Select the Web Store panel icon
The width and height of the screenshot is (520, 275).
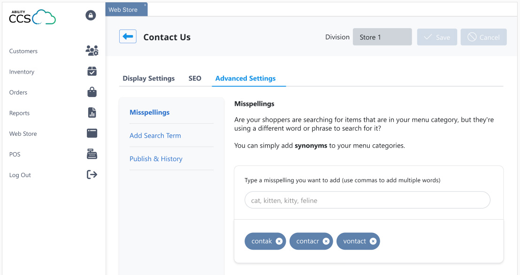[x=92, y=133]
